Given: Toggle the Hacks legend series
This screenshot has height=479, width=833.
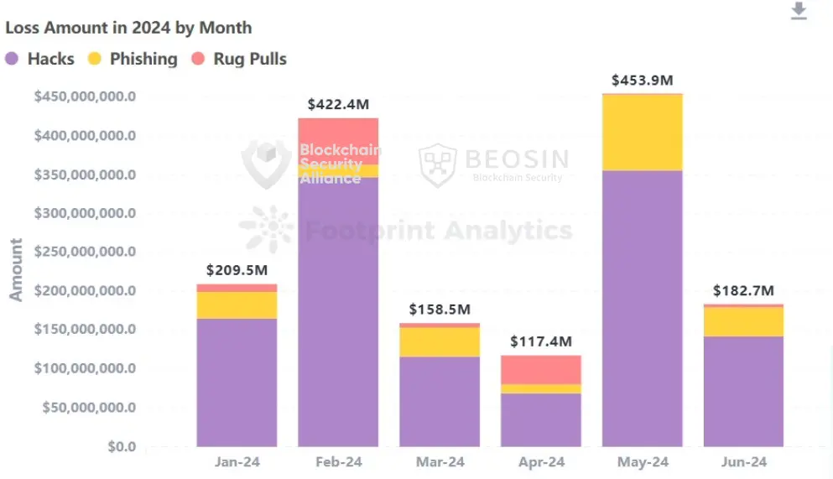Looking at the screenshot, I should click(x=50, y=59).
